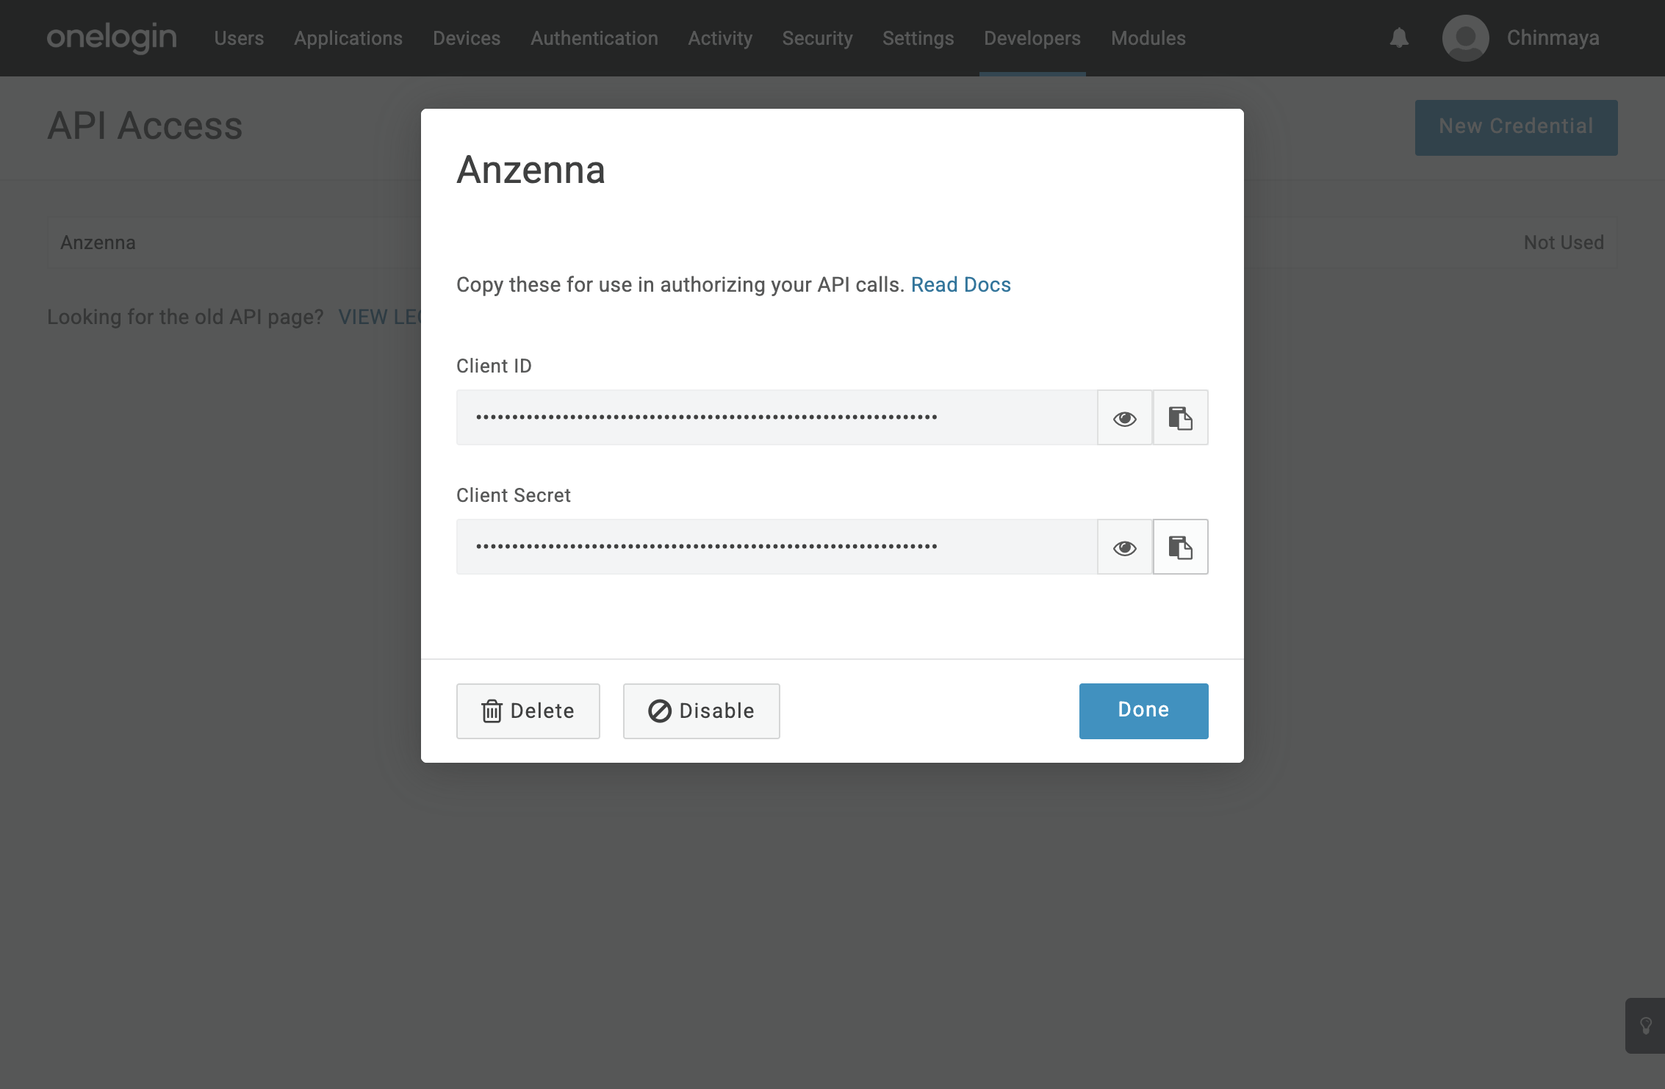Copy the Client Secret to clipboard

[1180, 547]
